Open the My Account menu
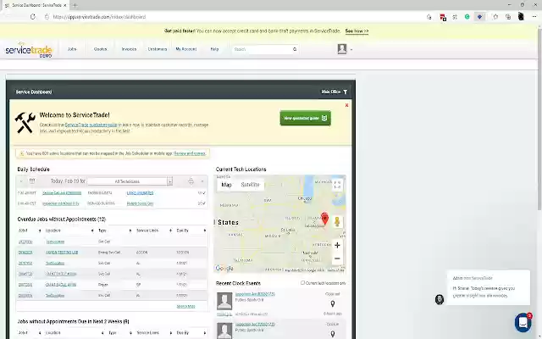This screenshot has height=339, width=542. 186,49
